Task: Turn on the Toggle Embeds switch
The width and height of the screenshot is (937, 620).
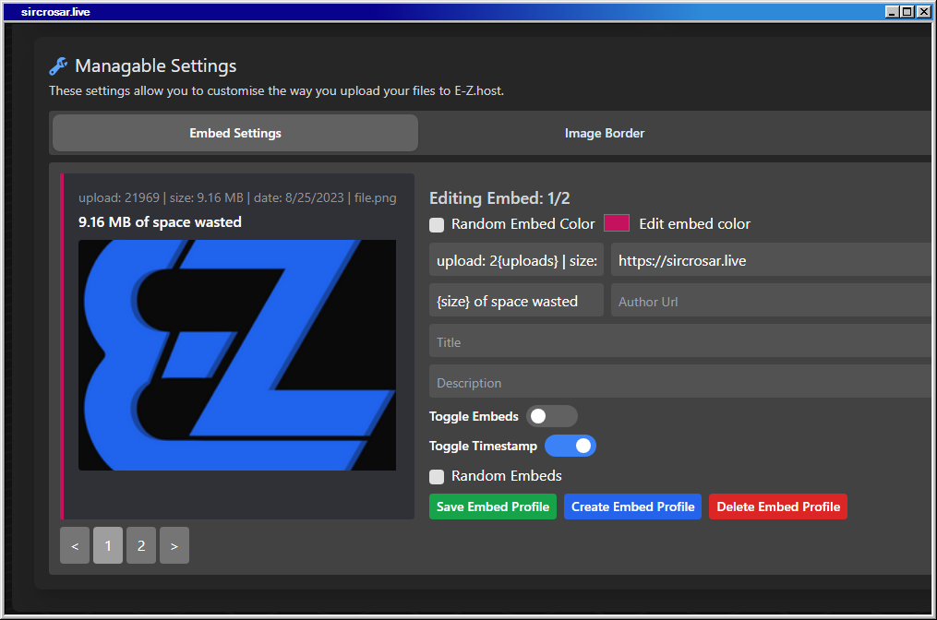Action: 551,416
